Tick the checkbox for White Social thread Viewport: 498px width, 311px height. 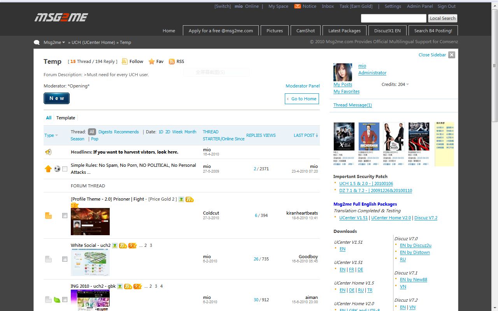click(x=65, y=259)
